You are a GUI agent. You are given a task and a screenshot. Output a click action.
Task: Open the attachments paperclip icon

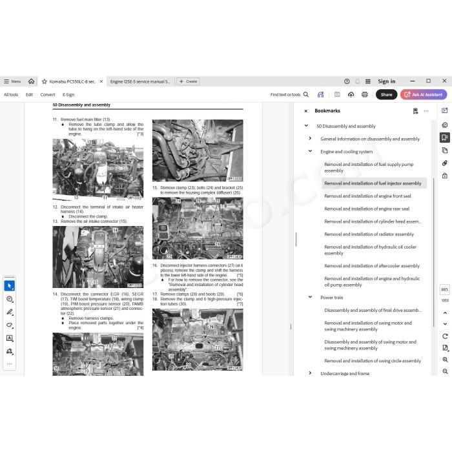coord(445,163)
